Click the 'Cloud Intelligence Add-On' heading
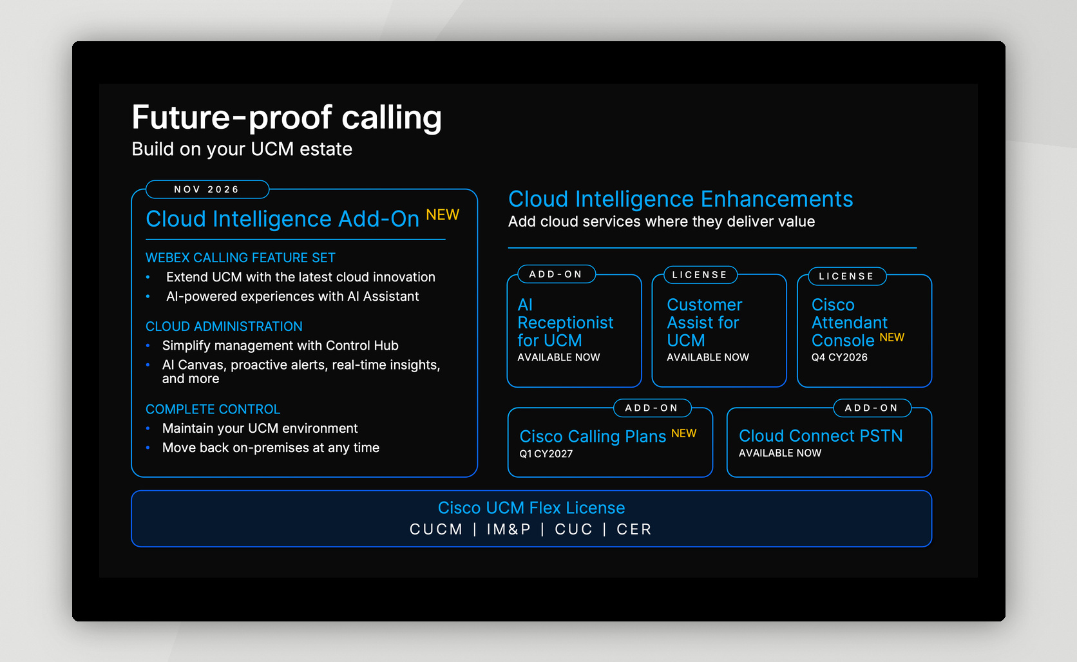 tap(282, 220)
